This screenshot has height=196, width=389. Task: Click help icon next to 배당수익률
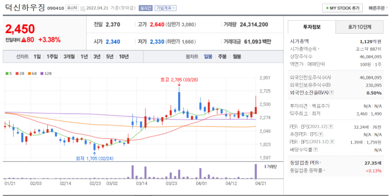click(316, 150)
